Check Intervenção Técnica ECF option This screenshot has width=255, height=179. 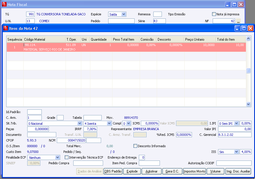(x=67, y=157)
